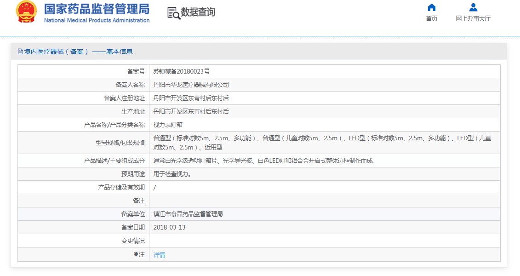Click the 产品描述/主要组成成分 label
Image resolution: width=520 pixels, height=276 pixels.
tap(114, 161)
